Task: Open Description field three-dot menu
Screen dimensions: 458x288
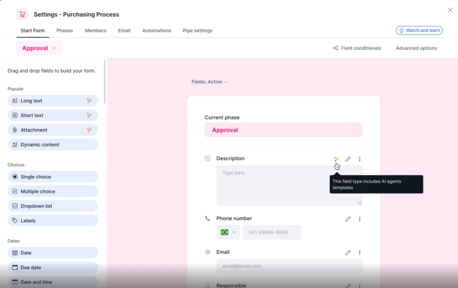Action: [x=359, y=159]
